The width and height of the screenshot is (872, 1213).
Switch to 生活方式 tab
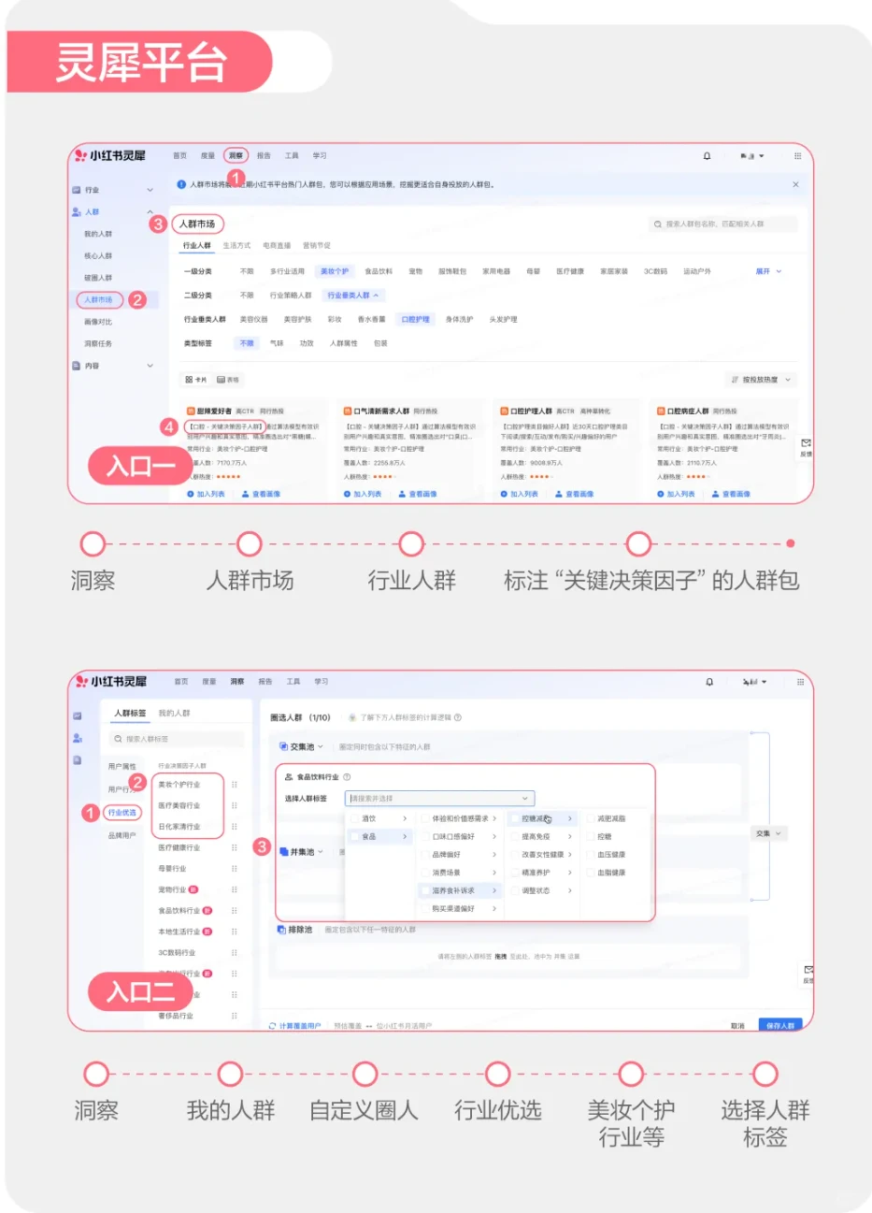coord(236,246)
